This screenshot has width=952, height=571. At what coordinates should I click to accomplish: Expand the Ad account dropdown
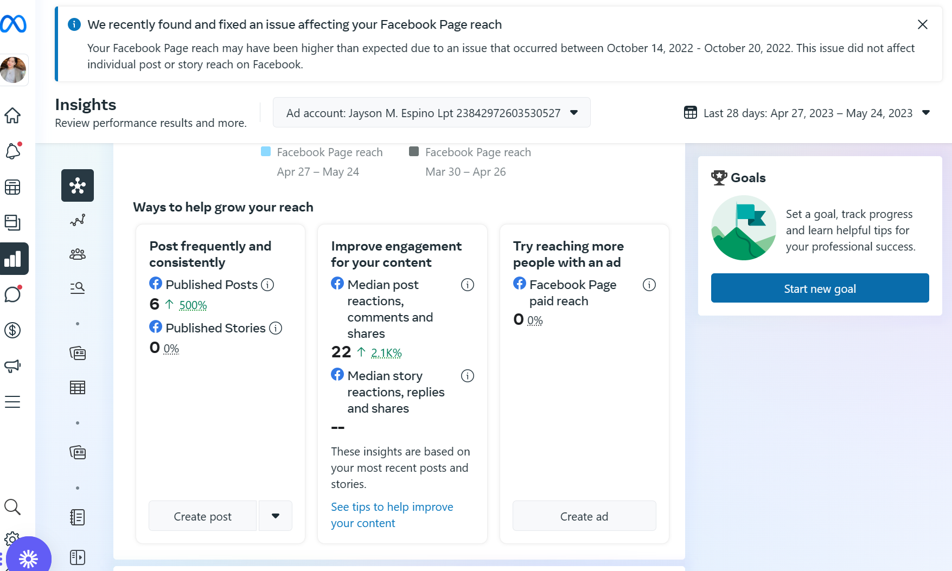pos(431,113)
